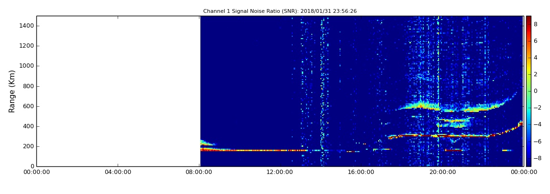
Task: Click the colorbar label 8
Action: 536,24
